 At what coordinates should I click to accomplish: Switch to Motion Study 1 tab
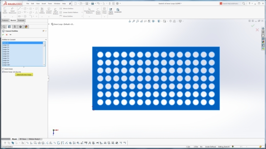pyautogui.click(x=35, y=139)
